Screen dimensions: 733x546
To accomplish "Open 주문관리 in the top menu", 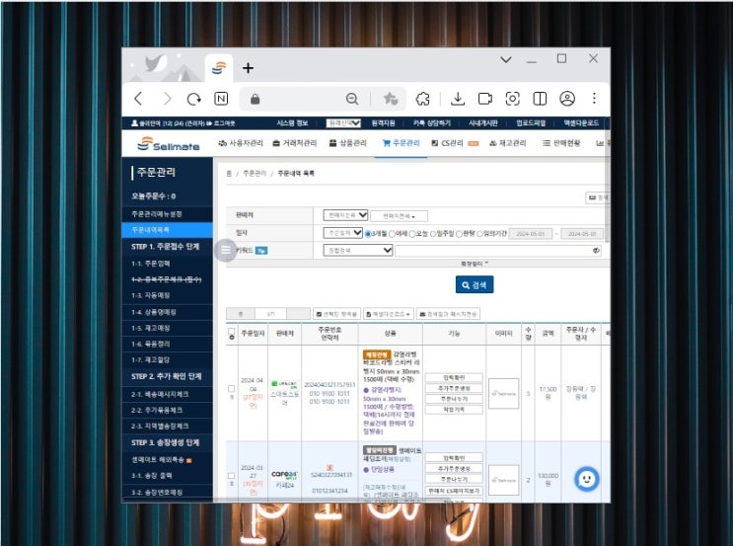I will (402, 143).
